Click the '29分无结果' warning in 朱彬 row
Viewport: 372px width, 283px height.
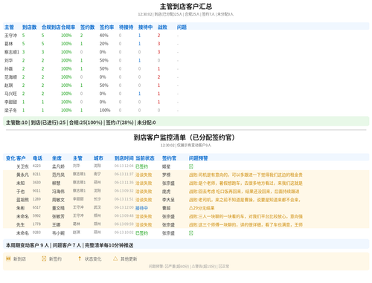pyautogui.click(x=202, y=208)
